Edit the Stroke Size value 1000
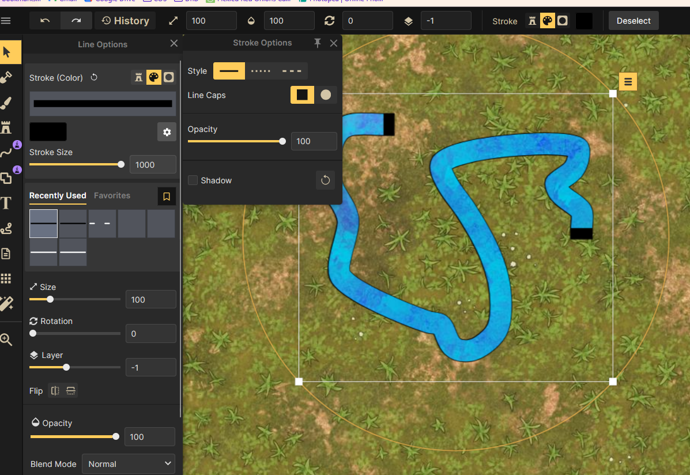This screenshot has width=690, height=475. (153, 165)
